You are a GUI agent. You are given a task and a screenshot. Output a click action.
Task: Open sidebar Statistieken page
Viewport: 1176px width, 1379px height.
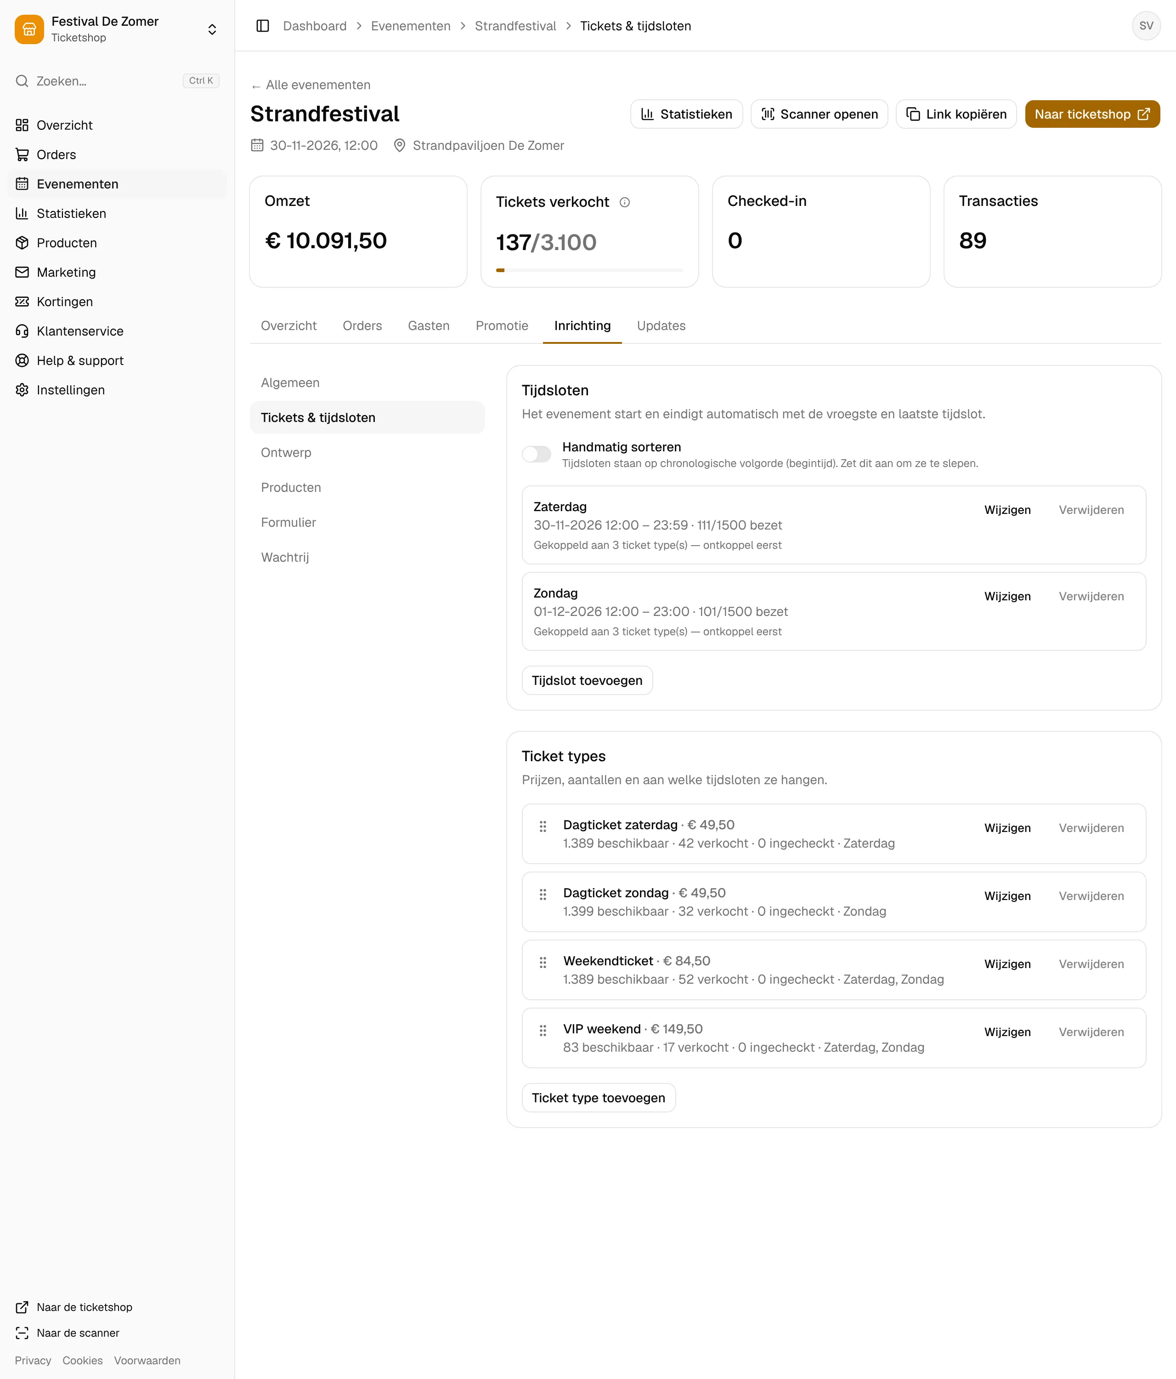click(x=117, y=214)
